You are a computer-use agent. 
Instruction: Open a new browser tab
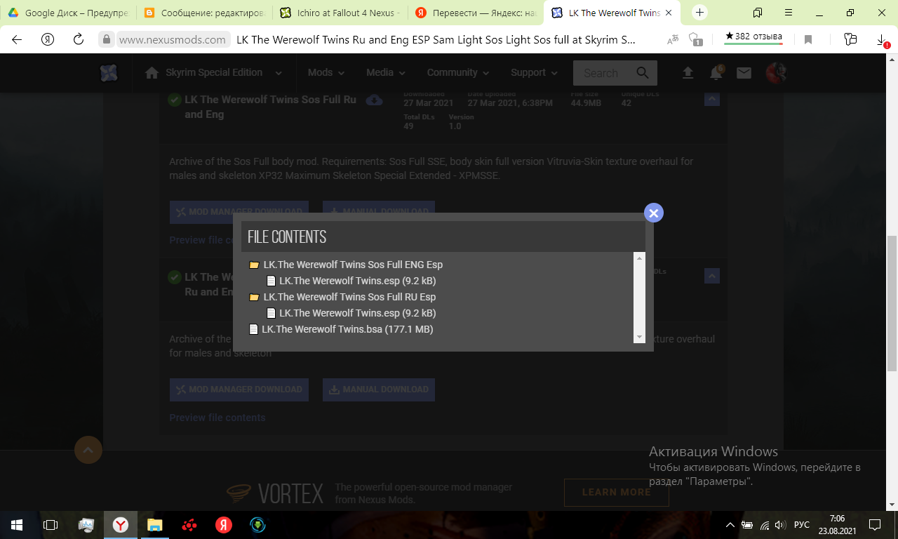[x=699, y=13]
